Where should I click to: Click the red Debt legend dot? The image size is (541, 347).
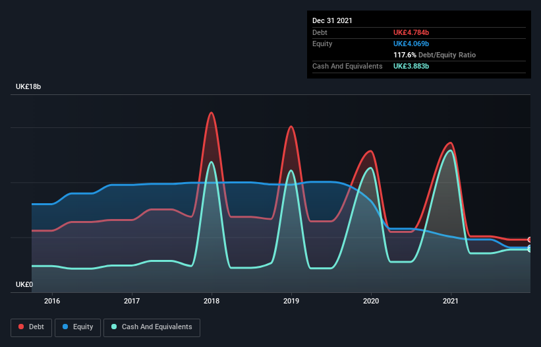(21, 327)
